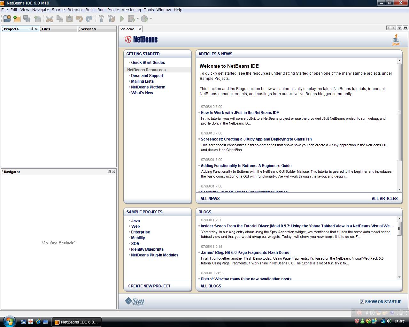Open the Quick Start Guides link
The width and height of the screenshot is (409, 327).
(x=148, y=63)
